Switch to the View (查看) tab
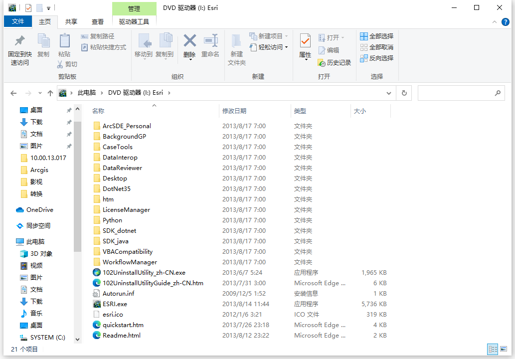 (x=98, y=21)
